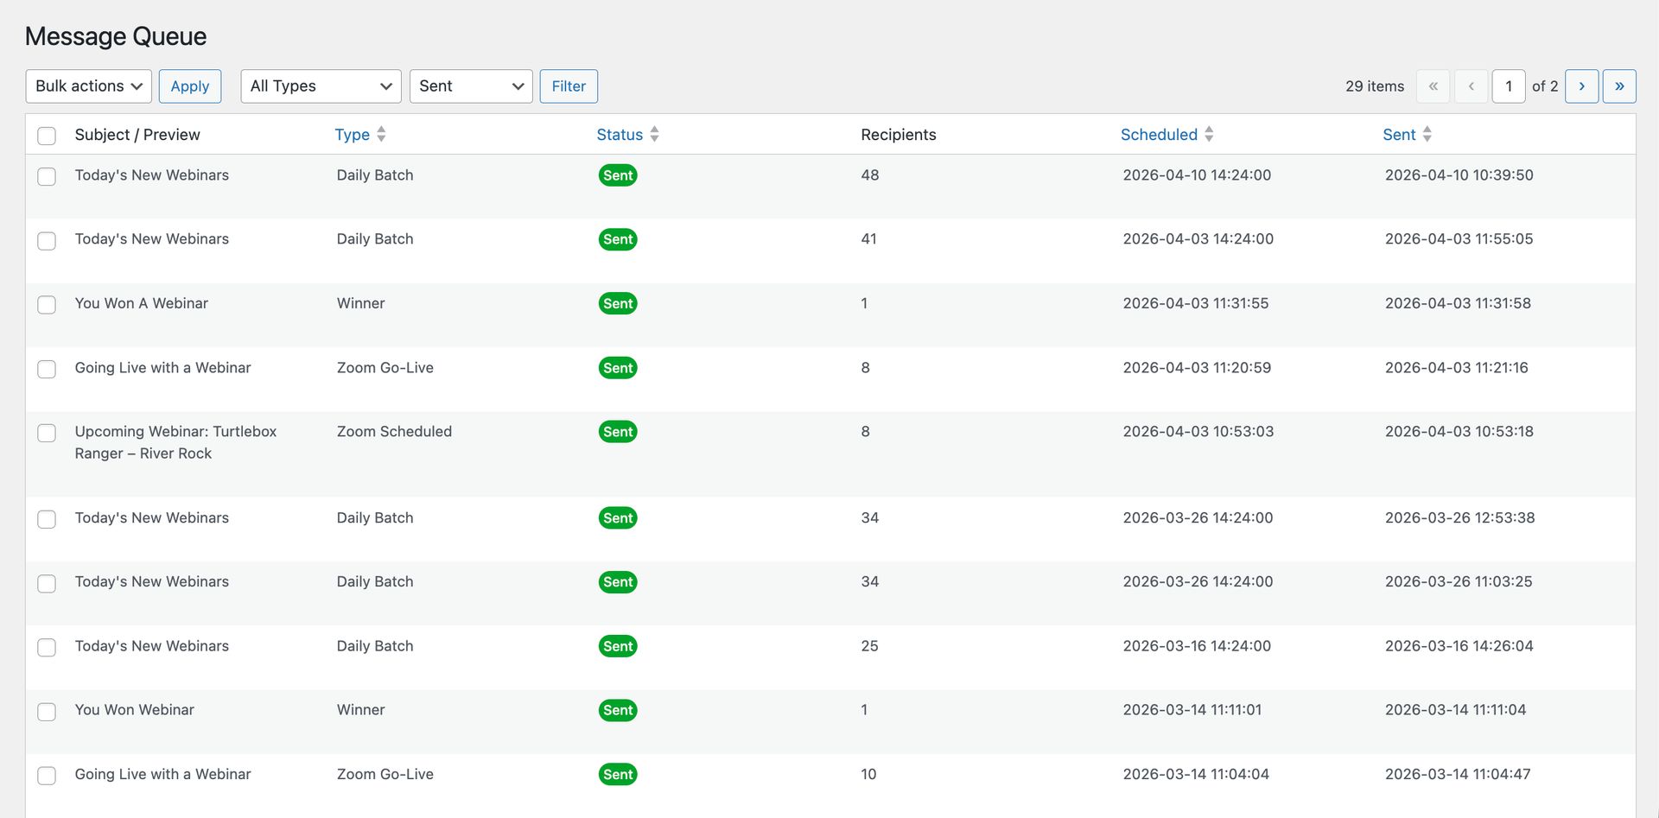Click the 29 items count label
Screen dimensions: 1659x818
(1375, 86)
